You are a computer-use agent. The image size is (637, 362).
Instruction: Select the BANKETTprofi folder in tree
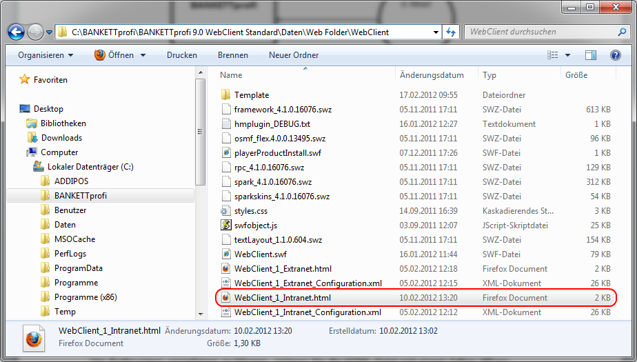(80, 196)
